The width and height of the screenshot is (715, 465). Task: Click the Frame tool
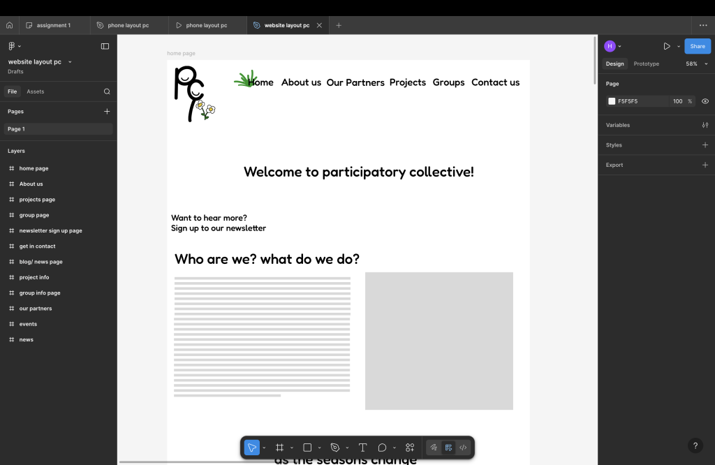tap(279, 448)
